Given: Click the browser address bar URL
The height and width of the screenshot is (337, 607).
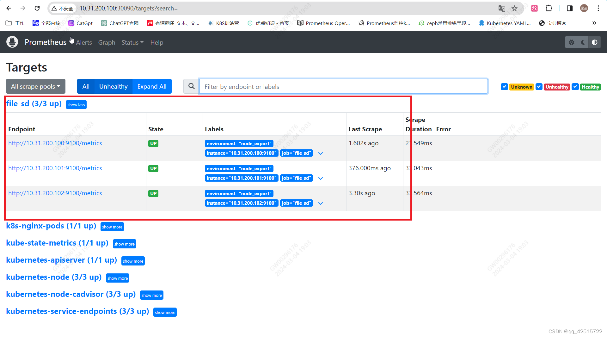Looking at the screenshot, I should click(x=129, y=8).
